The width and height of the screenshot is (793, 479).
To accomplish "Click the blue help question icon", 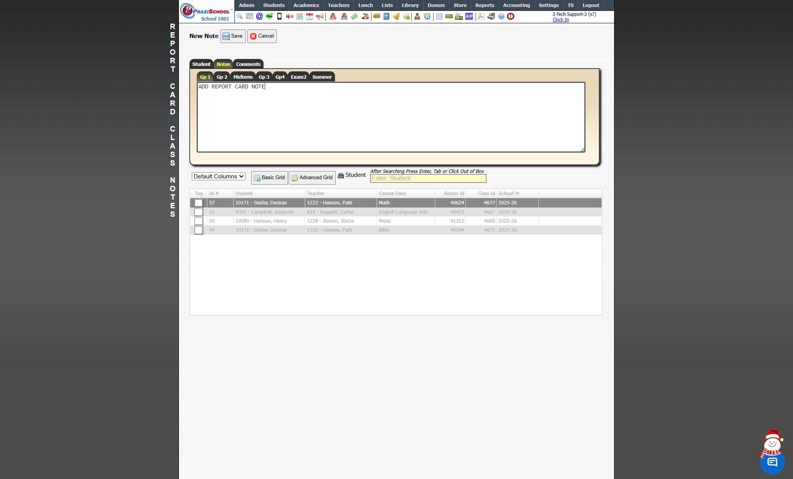I will (501, 16).
